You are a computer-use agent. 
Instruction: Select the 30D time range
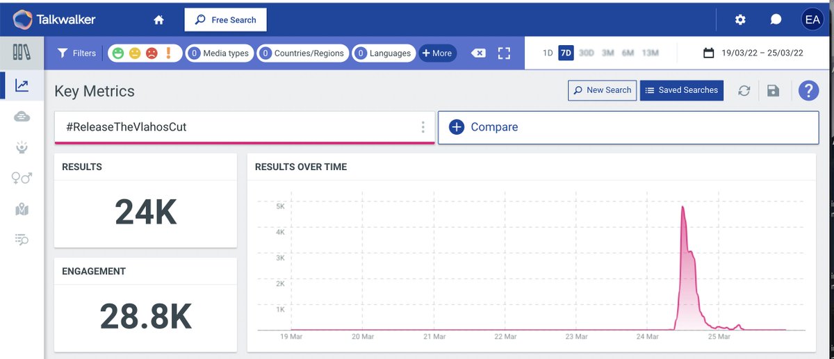coord(587,53)
